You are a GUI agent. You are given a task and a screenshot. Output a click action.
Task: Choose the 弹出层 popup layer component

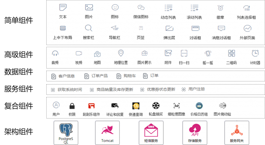tap(169, 28)
